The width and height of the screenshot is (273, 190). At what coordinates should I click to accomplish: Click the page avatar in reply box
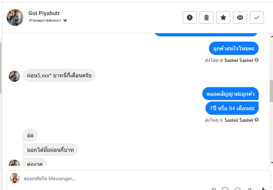[x=15, y=178]
